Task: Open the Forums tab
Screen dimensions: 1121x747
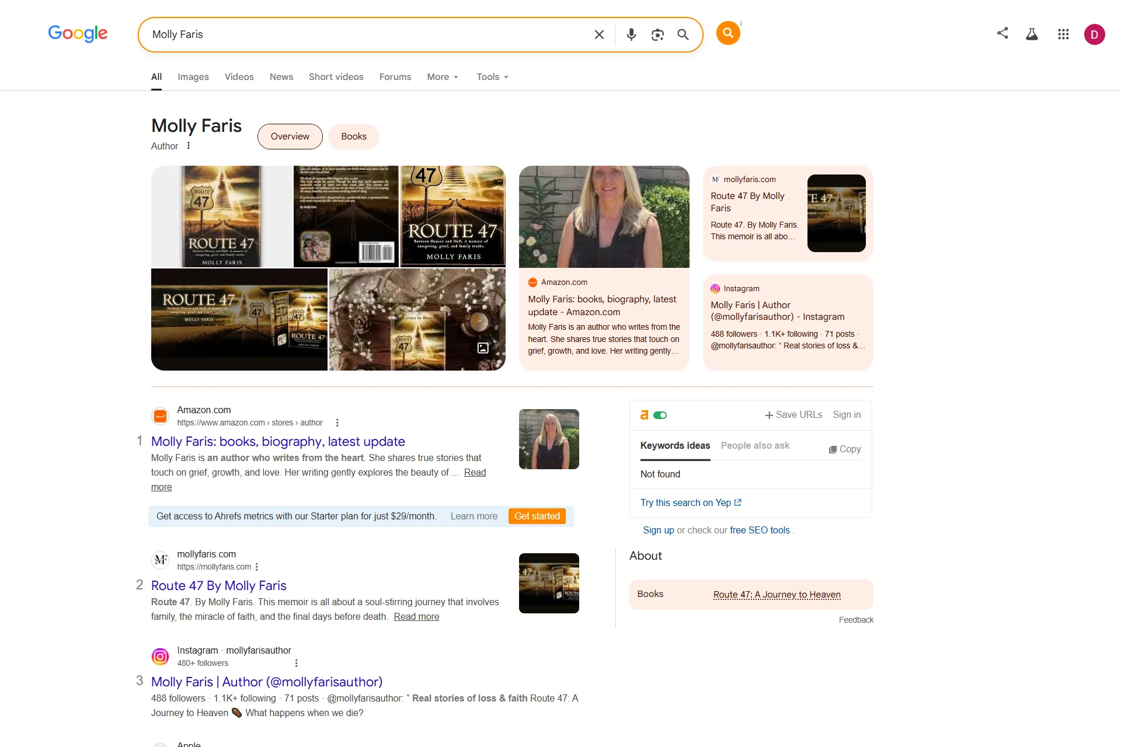Action: tap(395, 77)
